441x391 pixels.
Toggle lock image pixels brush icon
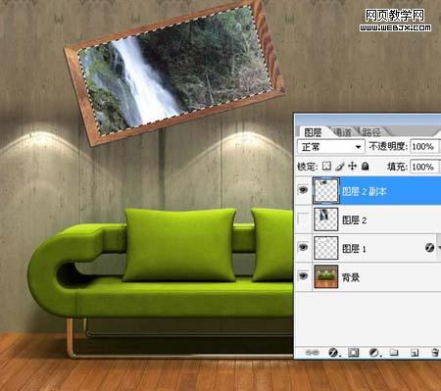pyautogui.click(x=339, y=167)
